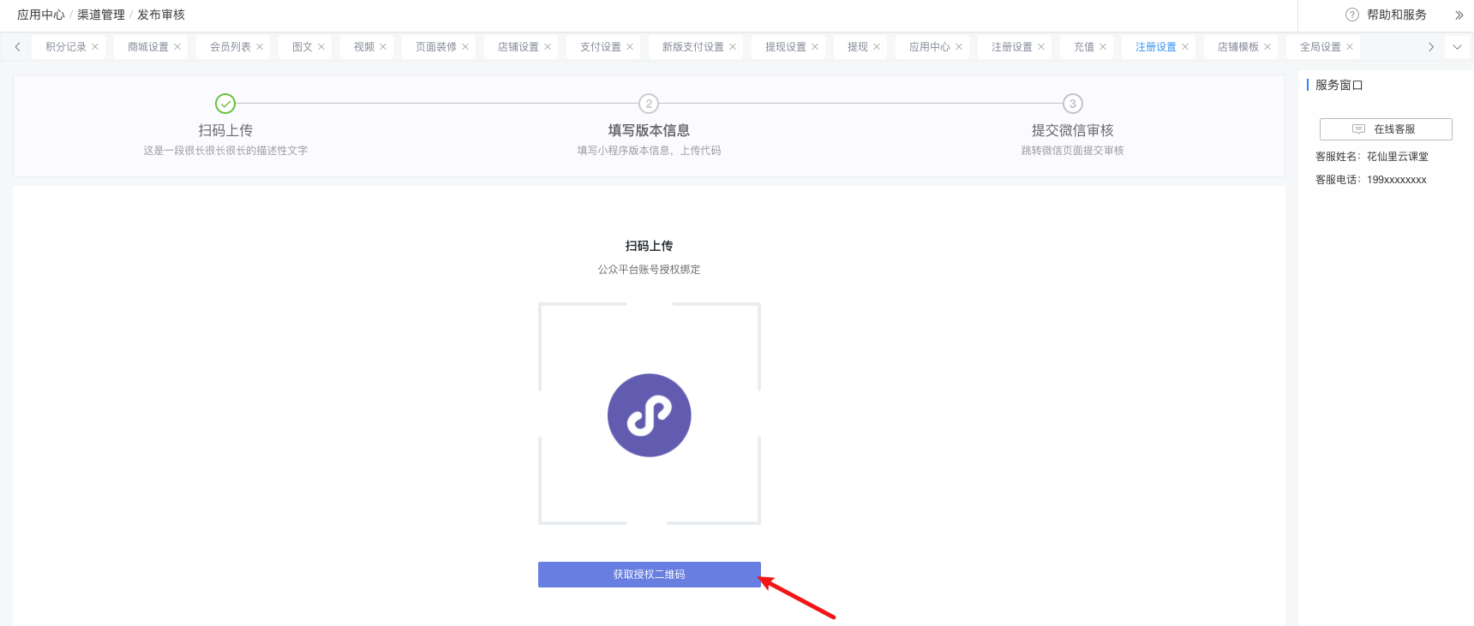Close the 提现设置 tab
Image resolution: width=1474 pixels, height=626 pixels.
pyautogui.click(x=815, y=47)
